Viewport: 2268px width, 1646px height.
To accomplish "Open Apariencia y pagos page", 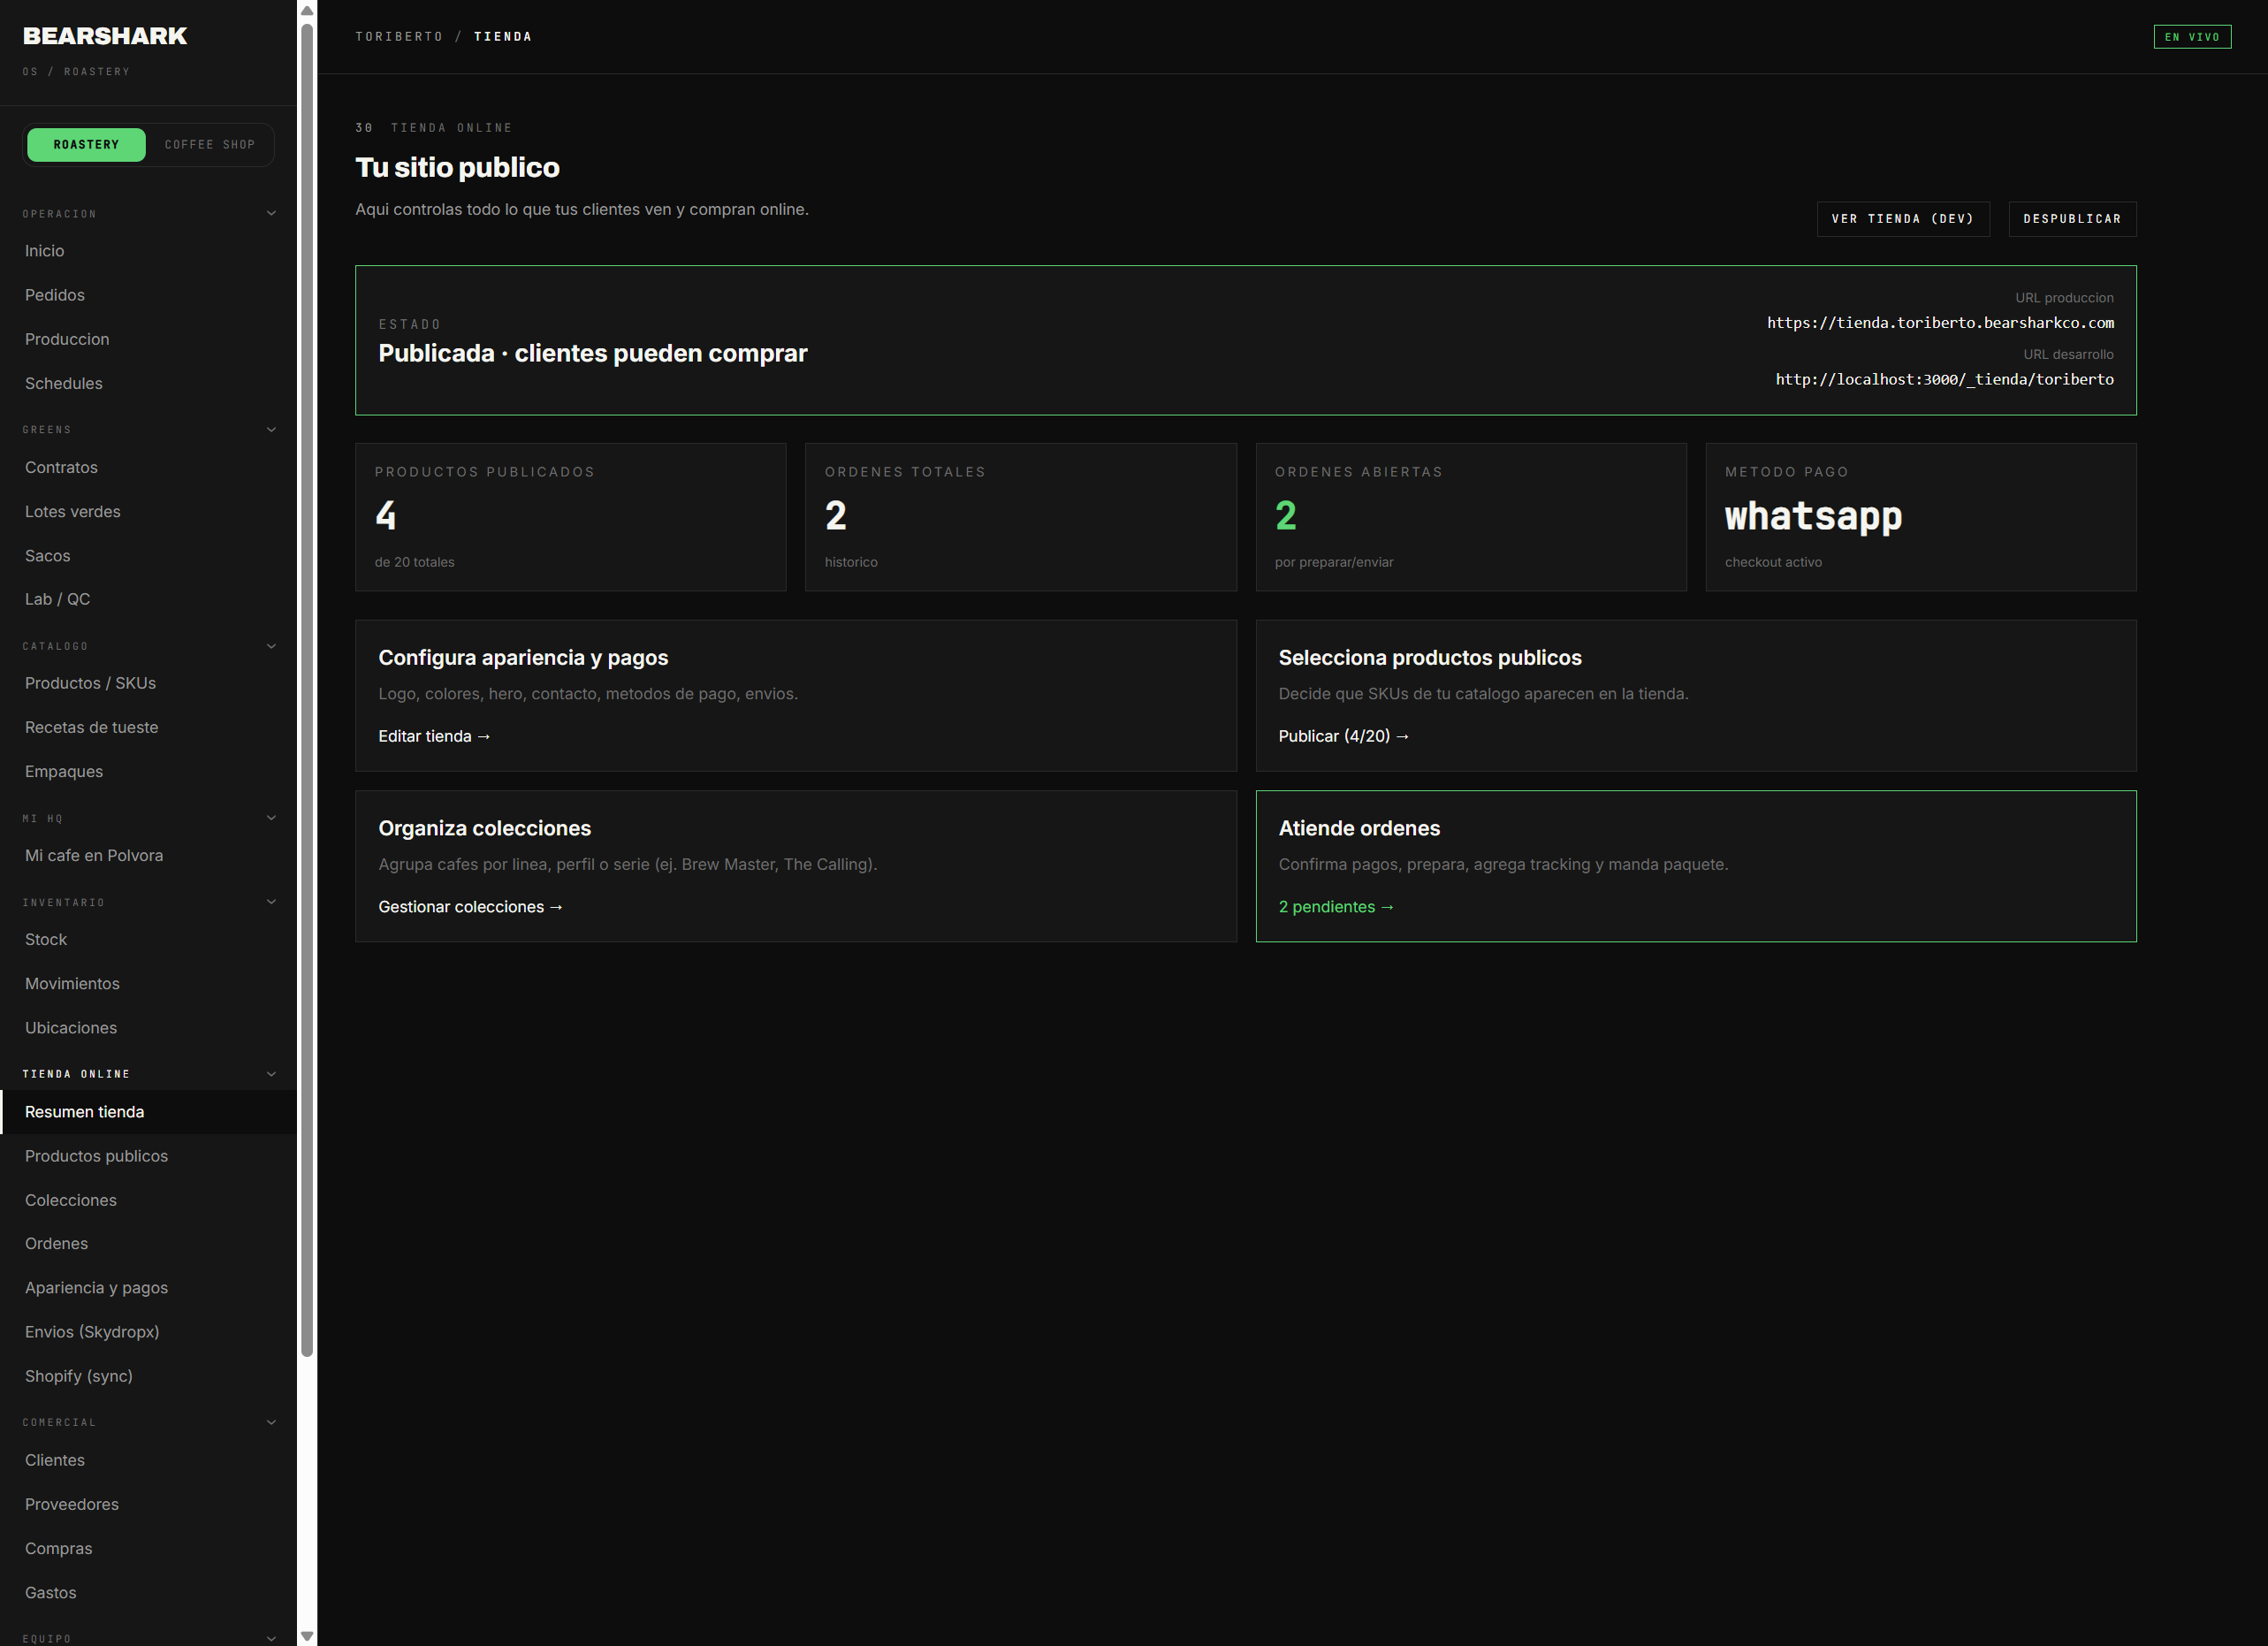I will pyautogui.click(x=148, y=1287).
